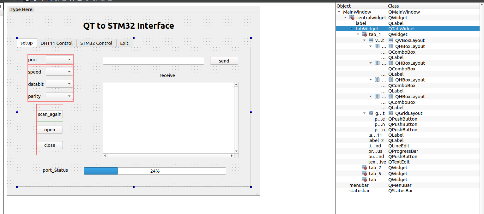Image resolution: width=484 pixels, height=214 pixels.
Task: Collapse the MainWindow tree node
Action: [339, 12]
